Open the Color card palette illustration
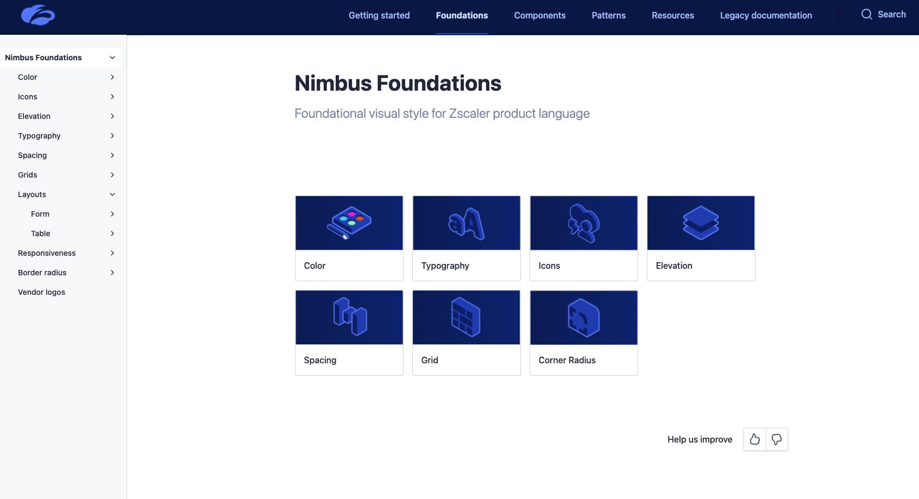This screenshot has width=919, height=499. pyautogui.click(x=349, y=223)
